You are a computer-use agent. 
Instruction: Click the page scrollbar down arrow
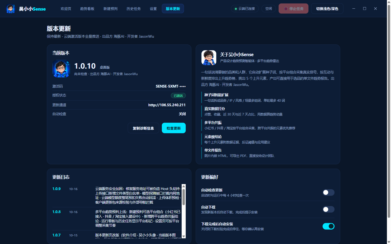point(389,242)
